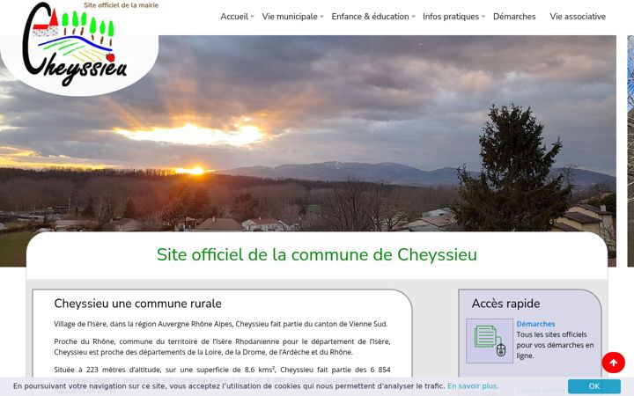Click the text Tous les sites officiels pour vos démarches
The height and width of the screenshot is (396, 634).
[x=555, y=345]
